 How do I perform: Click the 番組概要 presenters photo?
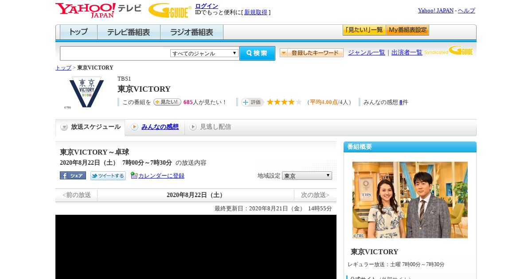coord(410,200)
